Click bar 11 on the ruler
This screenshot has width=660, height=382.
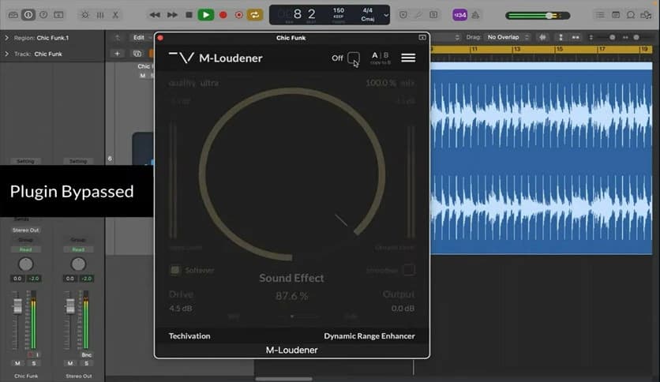point(474,49)
